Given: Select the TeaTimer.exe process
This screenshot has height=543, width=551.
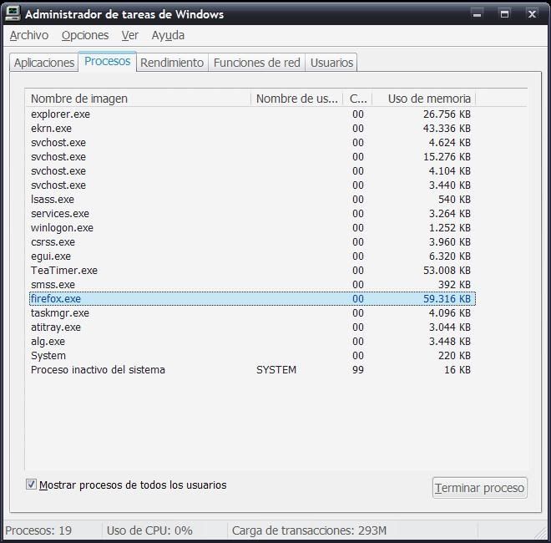Looking at the screenshot, I should (x=252, y=271).
